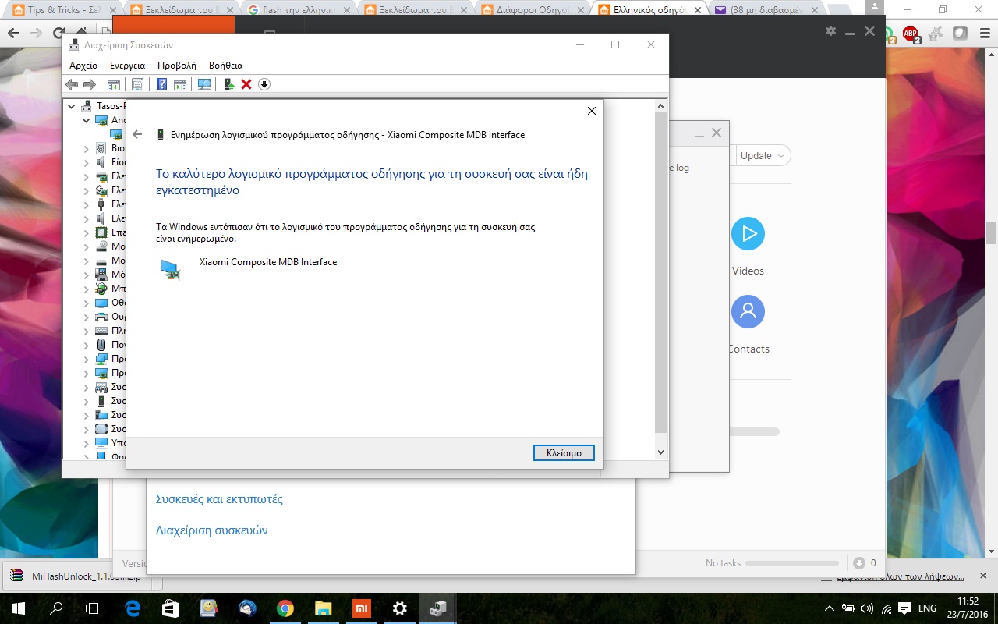The width and height of the screenshot is (998, 624).
Task: Open the Videos icon in Mi PC Suite
Action: click(x=748, y=234)
